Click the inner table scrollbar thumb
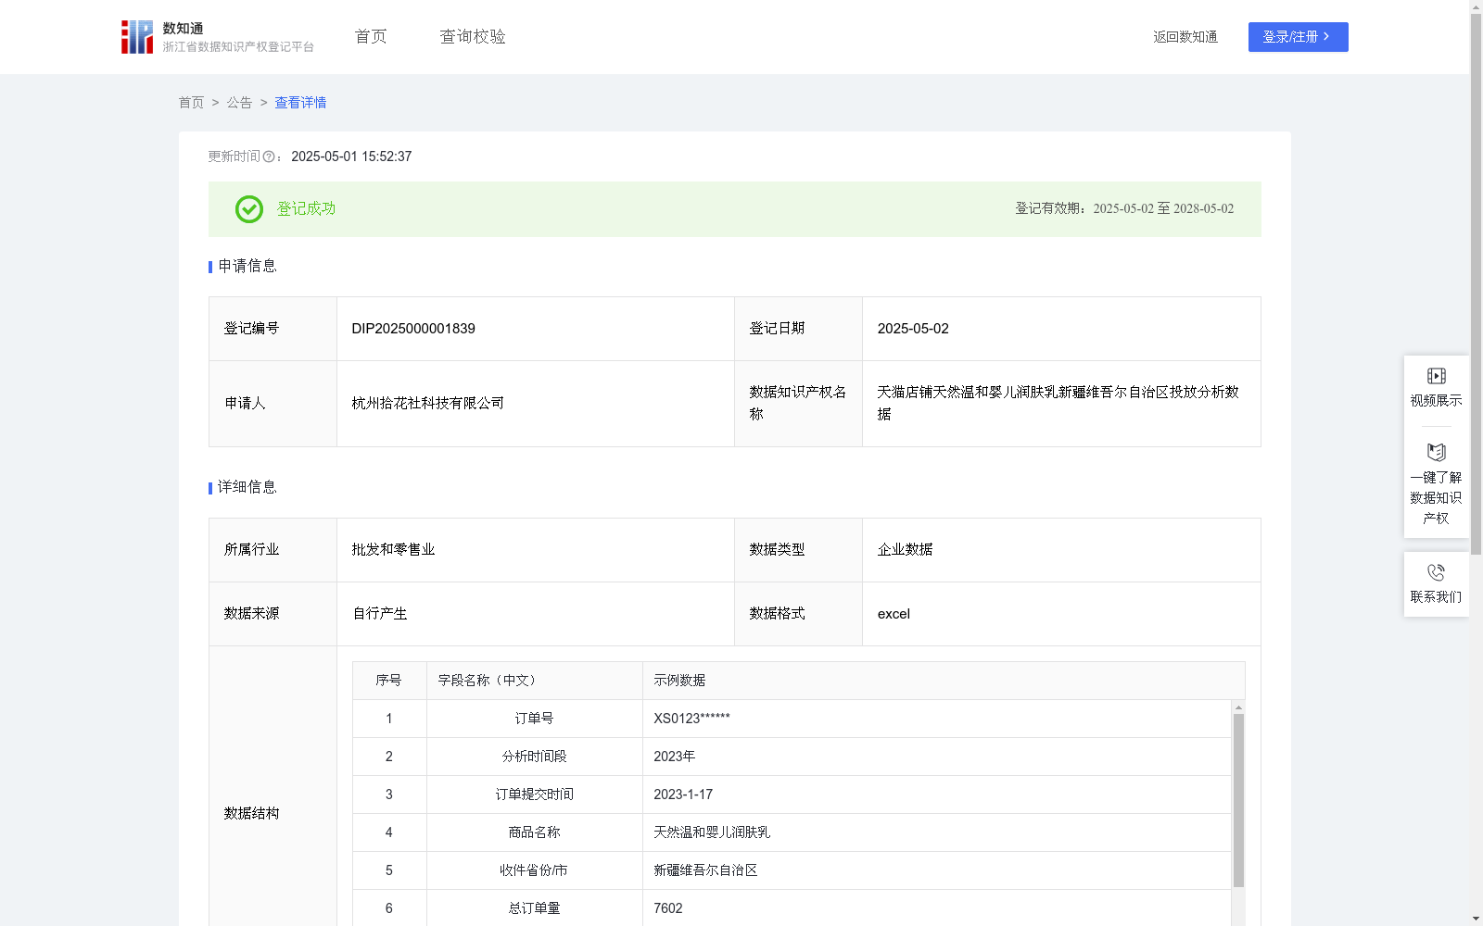The width and height of the screenshot is (1483, 926). 1238,800
